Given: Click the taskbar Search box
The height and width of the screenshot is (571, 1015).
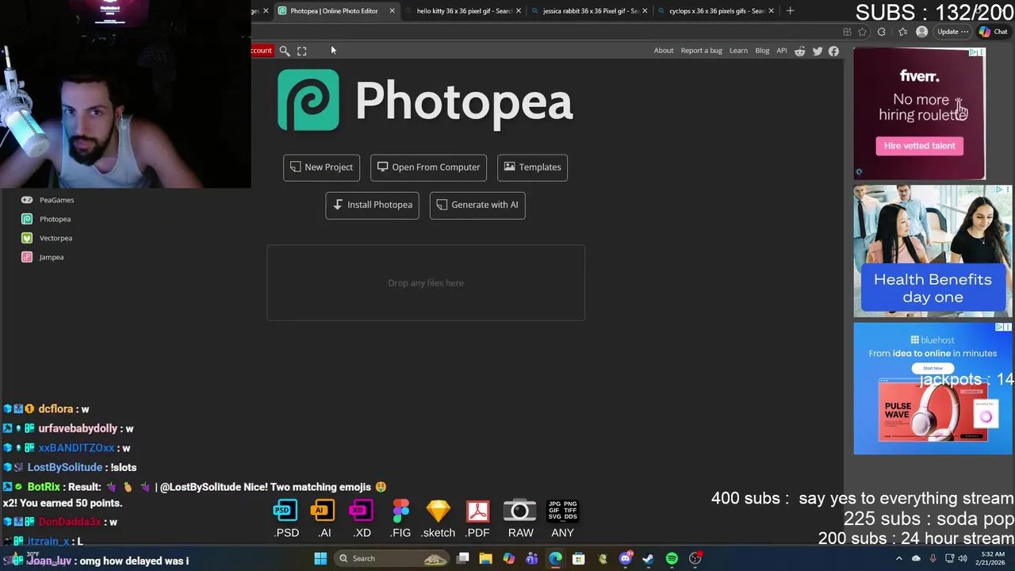Looking at the screenshot, I should pyautogui.click(x=390, y=558).
